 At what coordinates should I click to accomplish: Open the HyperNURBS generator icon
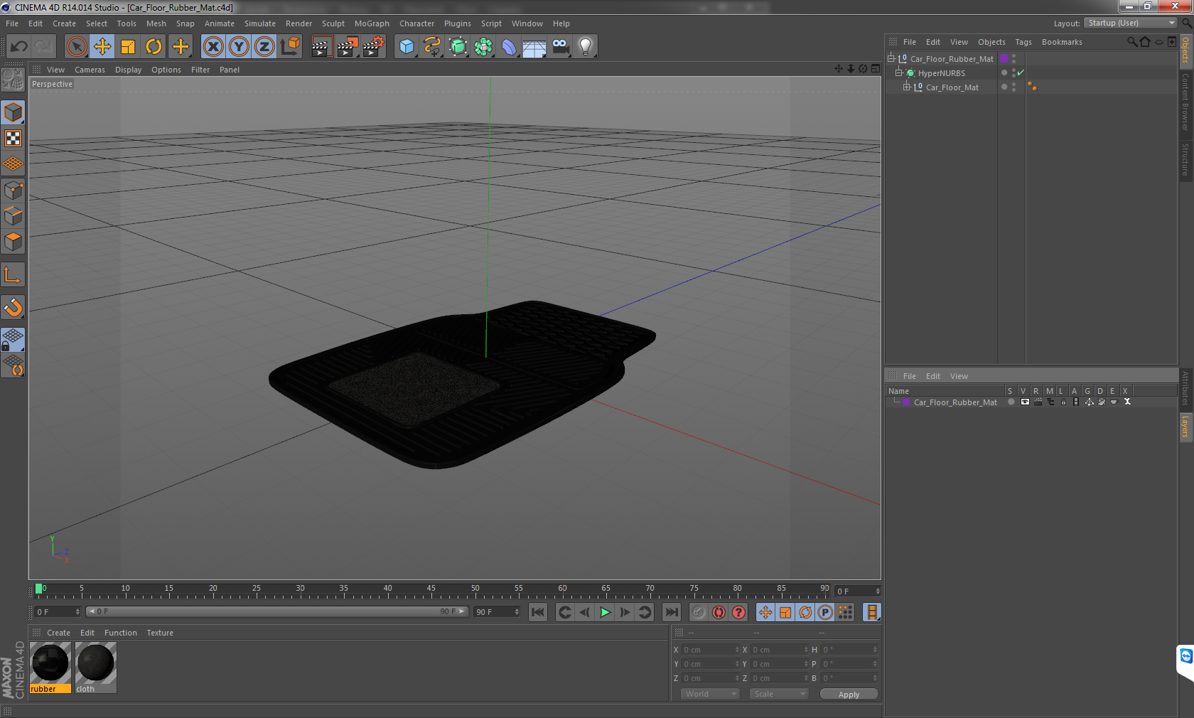(x=458, y=47)
